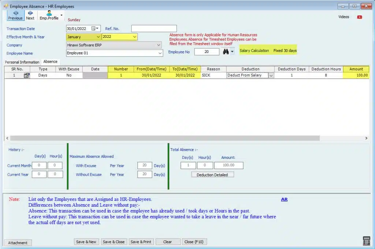This screenshot has height=249, width=375.
Task: Click the Days cell in Type column
Action: (x=43, y=75)
